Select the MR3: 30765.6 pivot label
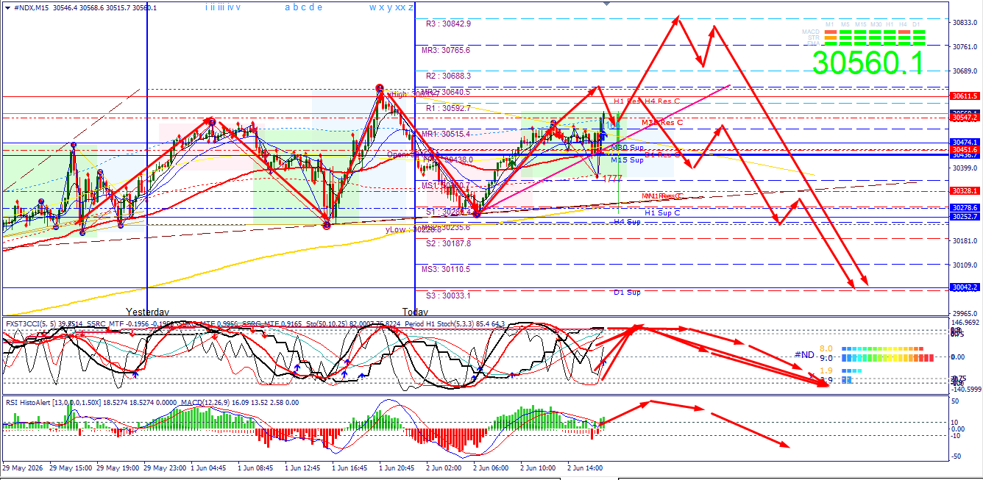Viewport: 983px width, 480px height. [446, 50]
